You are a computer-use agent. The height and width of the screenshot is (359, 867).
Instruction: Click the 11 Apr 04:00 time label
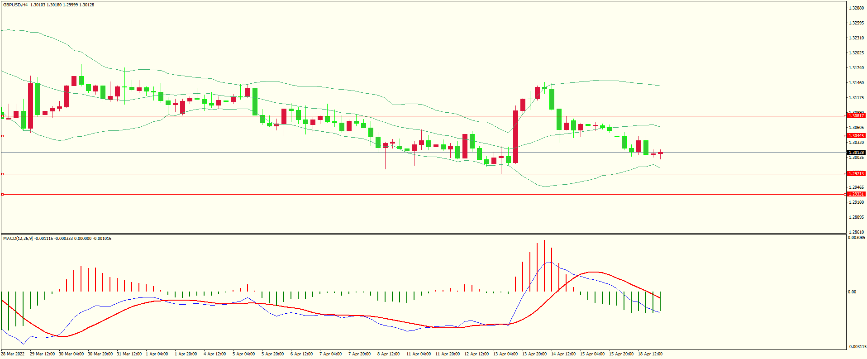tap(419, 354)
